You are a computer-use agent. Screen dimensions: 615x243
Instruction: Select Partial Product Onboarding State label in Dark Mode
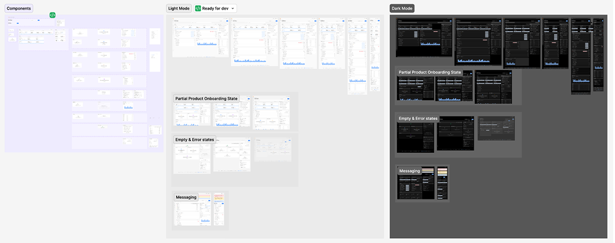click(x=430, y=72)
